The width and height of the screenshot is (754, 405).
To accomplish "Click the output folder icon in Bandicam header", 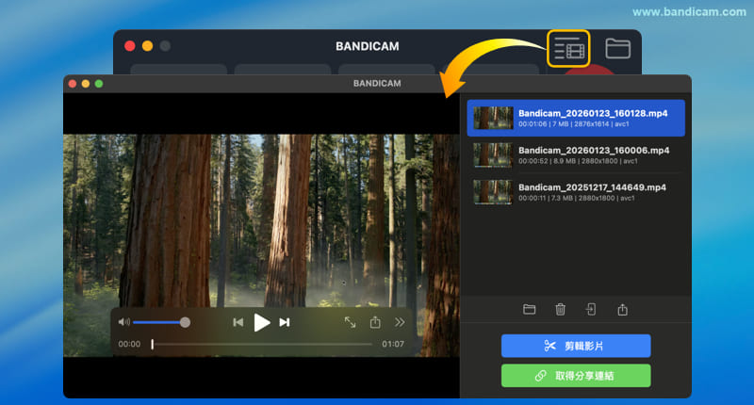I will pos(617,48).
